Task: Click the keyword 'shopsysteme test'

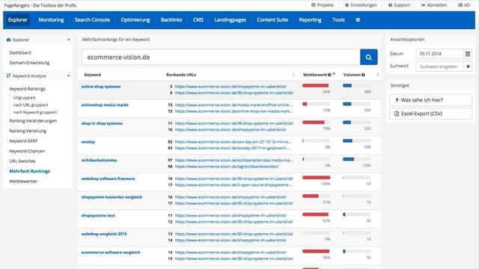Action: tap(98, 216)
